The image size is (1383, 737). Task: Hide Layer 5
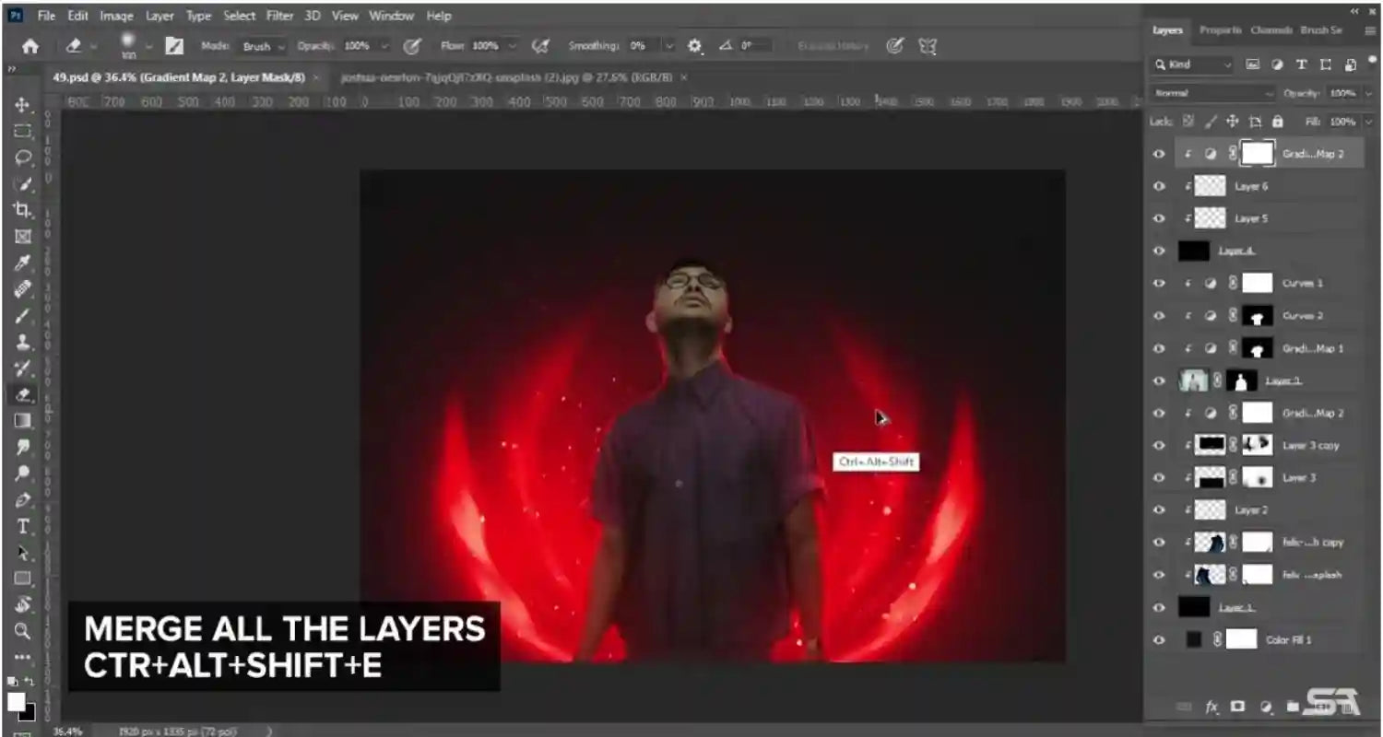(x=1159, y=218)
